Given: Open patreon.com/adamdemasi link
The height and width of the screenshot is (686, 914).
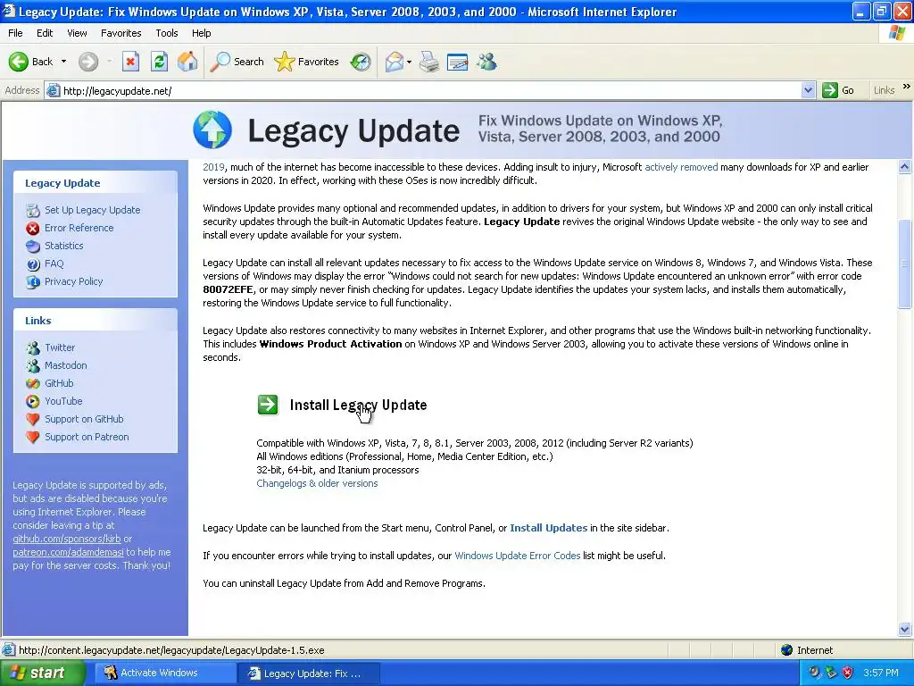Looking at the screenshot, I should click(x=68, y=552).
